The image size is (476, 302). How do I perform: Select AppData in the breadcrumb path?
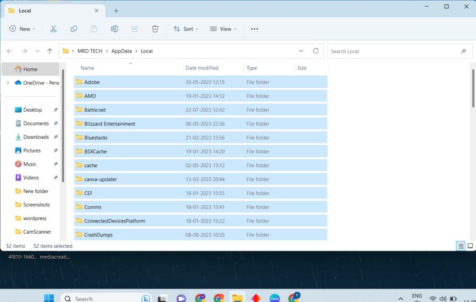tap(122, 51)
